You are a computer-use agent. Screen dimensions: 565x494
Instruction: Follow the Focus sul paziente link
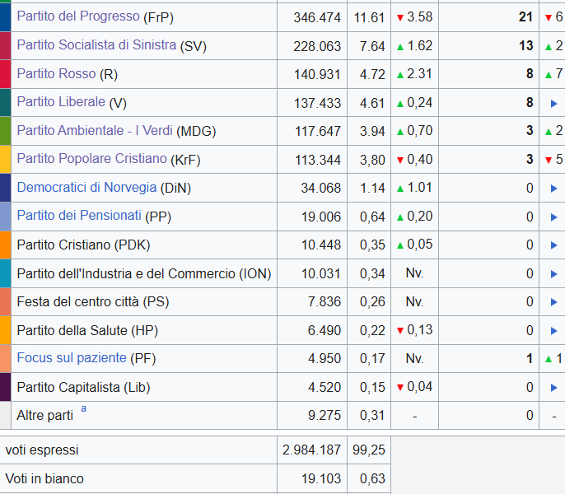72,358
